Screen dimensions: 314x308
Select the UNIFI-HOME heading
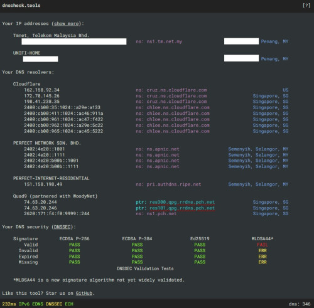(x=26, y=53)
